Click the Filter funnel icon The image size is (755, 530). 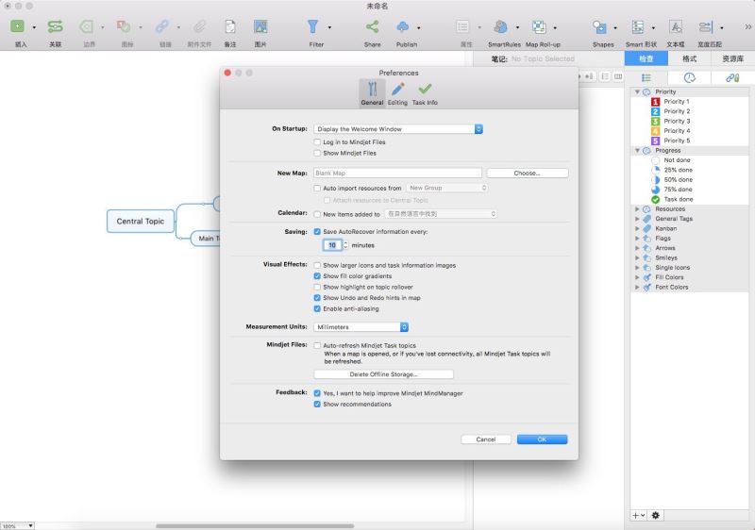pos(313,26)
